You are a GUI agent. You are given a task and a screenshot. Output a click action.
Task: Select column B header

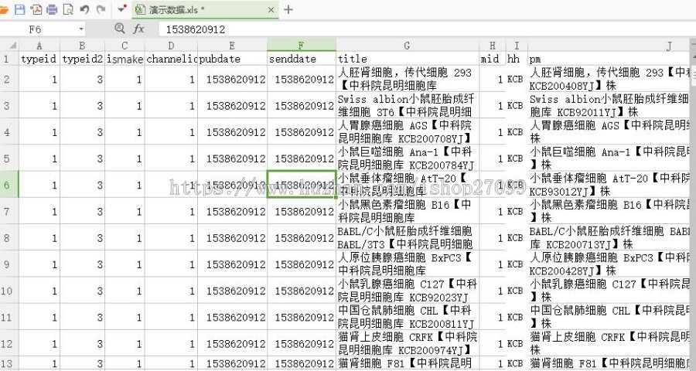coord(82,46)
